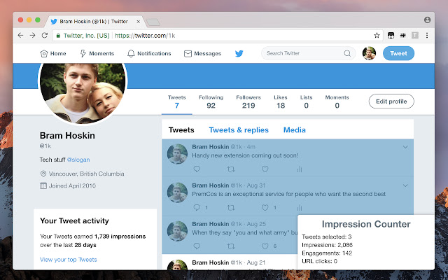Viewport: 448px width, 280px height.
Task: Open the Moments 0 profile stat
Action: click(337, 101)
